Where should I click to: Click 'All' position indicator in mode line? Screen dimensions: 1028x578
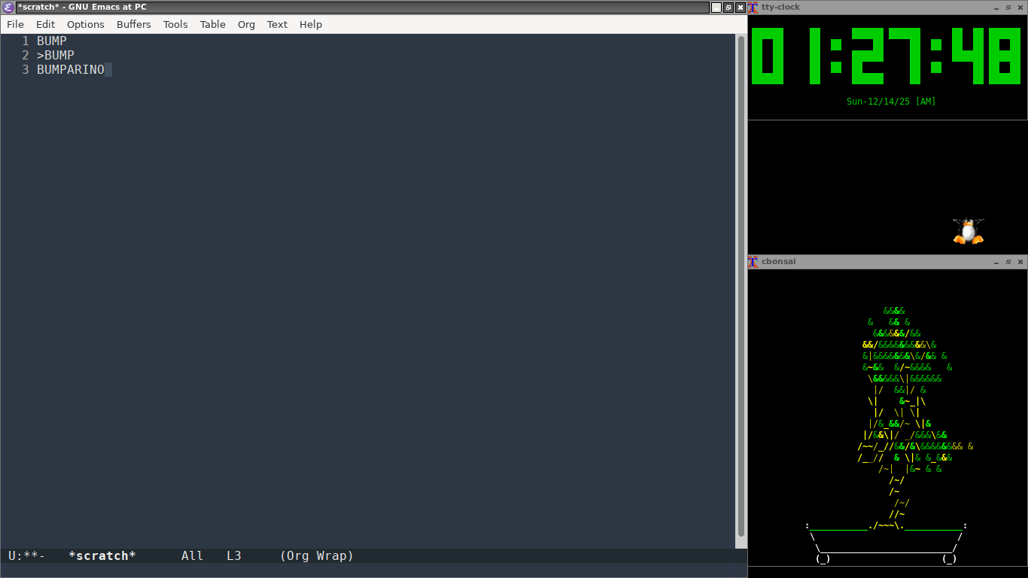[x=193, y=556]
